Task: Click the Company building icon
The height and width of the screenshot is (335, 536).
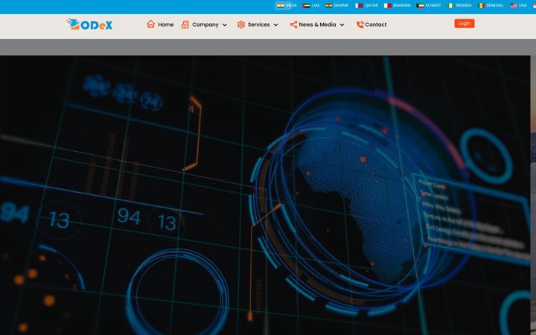Action: [185, 25]
